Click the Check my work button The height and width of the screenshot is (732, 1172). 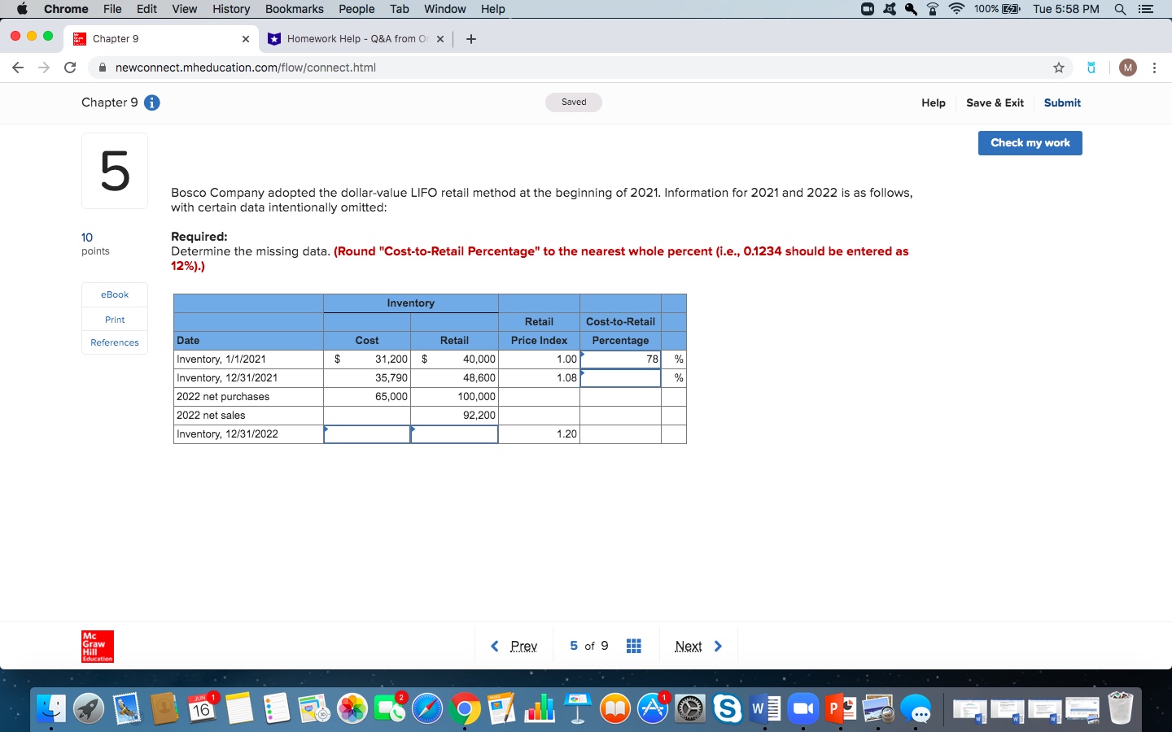pyautogui.click(x=1029, y=142)
